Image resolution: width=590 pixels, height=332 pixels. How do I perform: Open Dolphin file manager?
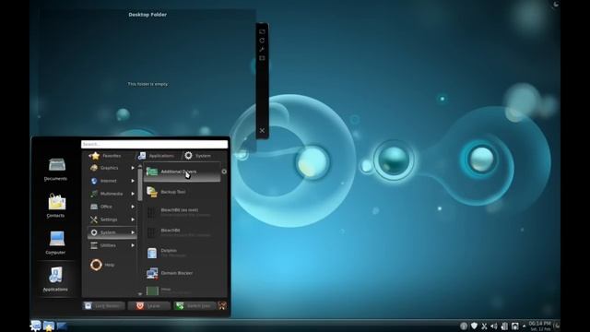[x=183, y=253]
